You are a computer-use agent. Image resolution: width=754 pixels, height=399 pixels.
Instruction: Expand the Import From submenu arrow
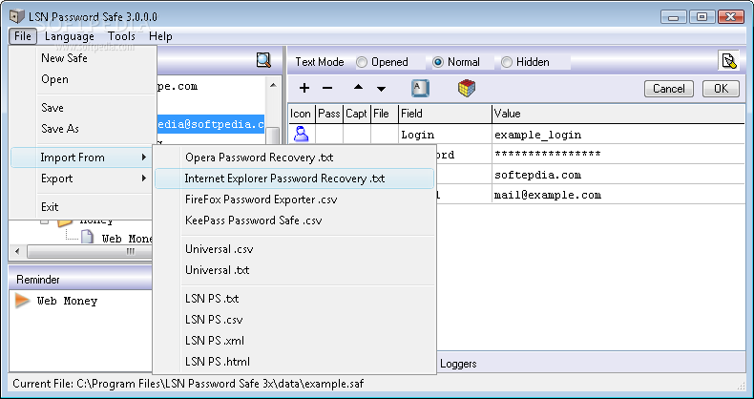click(144, 157)
